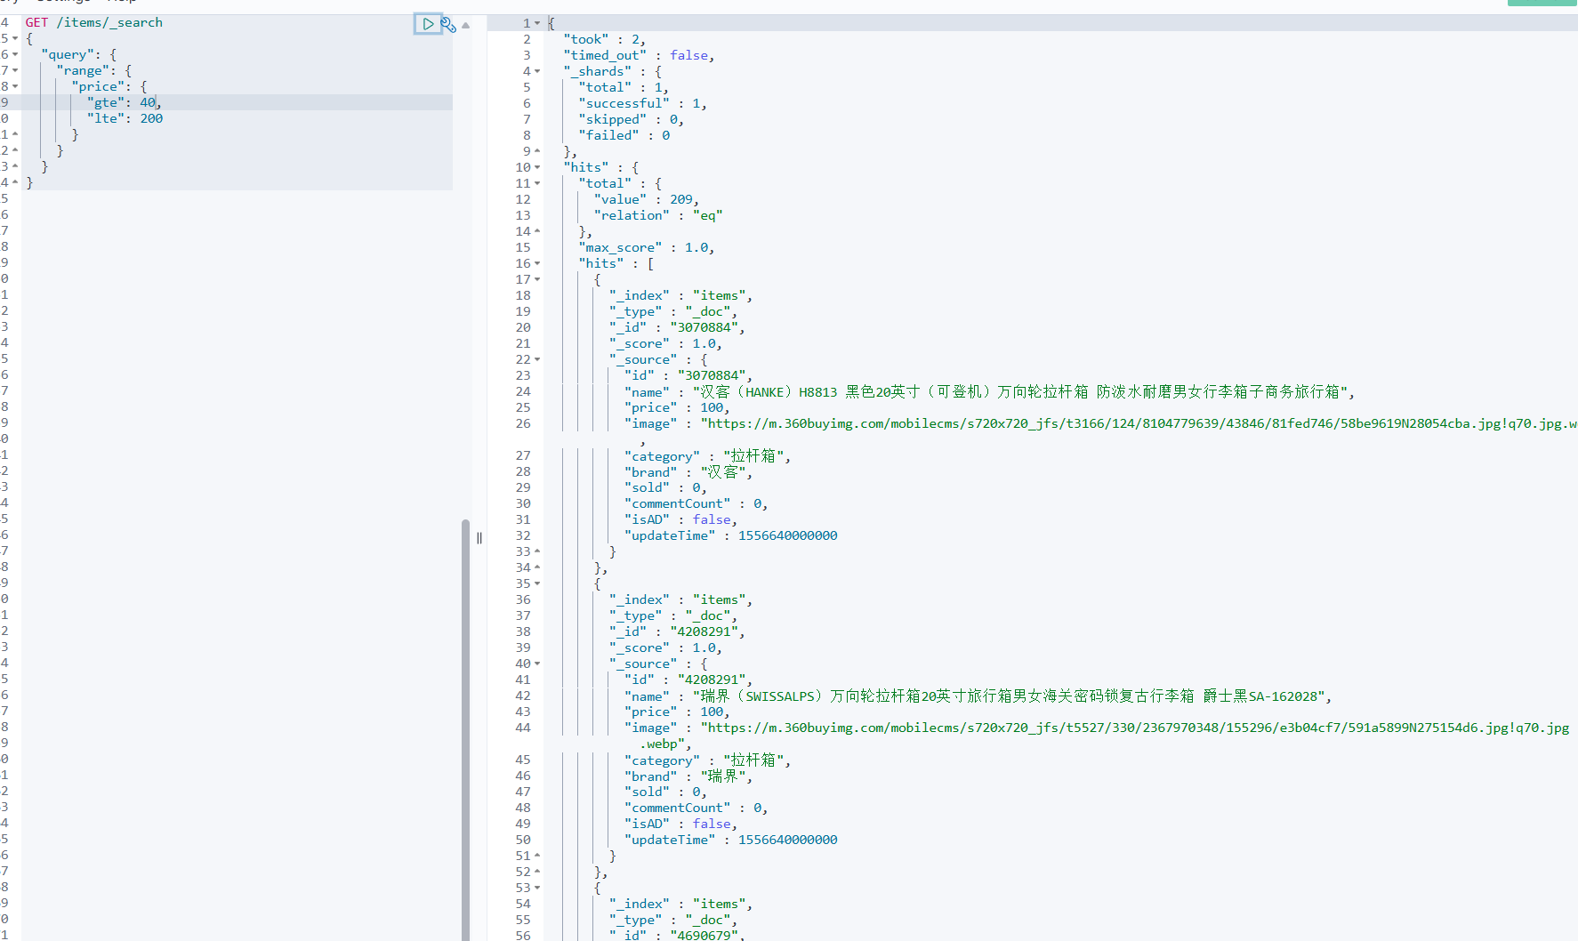Send the /items/_search request with play icon
The width and height of the screenshot is (1578, 941).
click(x=428, y=24)
